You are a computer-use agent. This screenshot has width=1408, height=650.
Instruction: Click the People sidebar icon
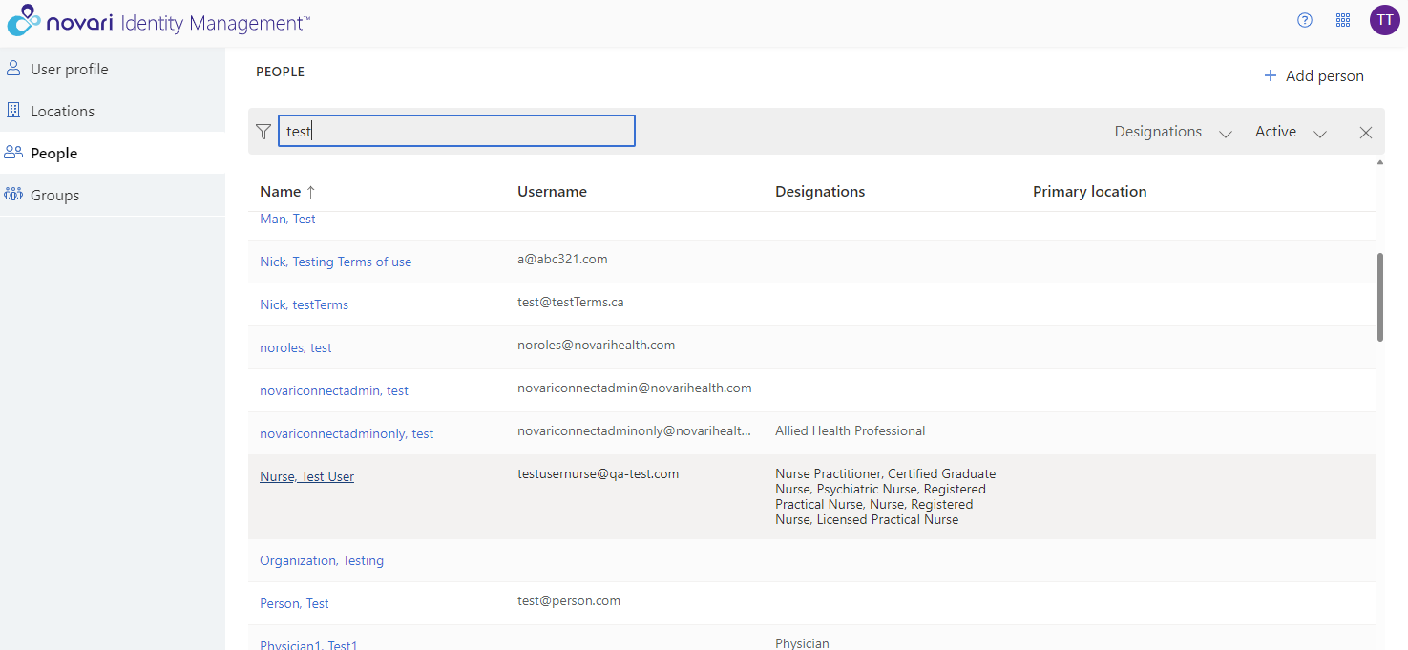click(x=13, y=153)
